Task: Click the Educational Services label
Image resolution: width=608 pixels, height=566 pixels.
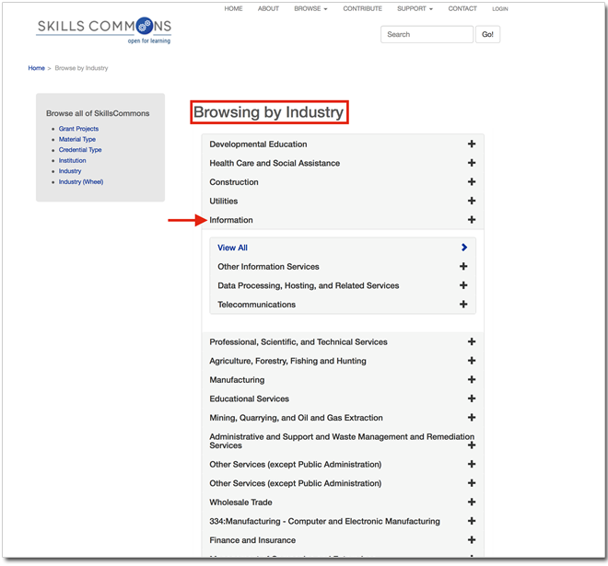Action: (x=250, y=399)
